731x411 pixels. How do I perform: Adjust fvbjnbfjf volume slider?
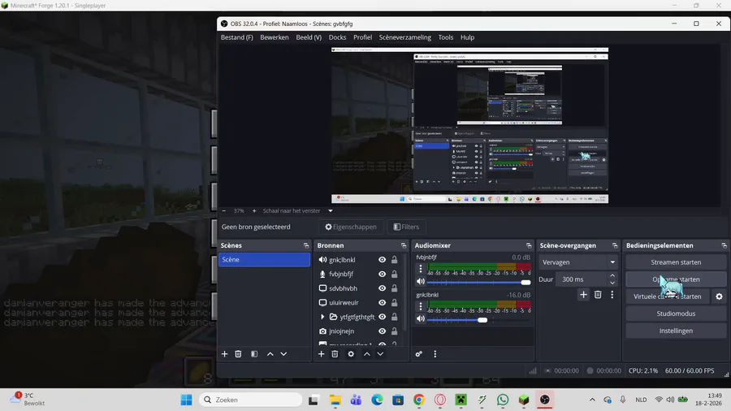[478, 283]
